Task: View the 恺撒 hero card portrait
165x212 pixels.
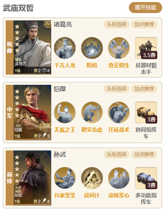Action: pyautogui.click(x=32, y=113)
